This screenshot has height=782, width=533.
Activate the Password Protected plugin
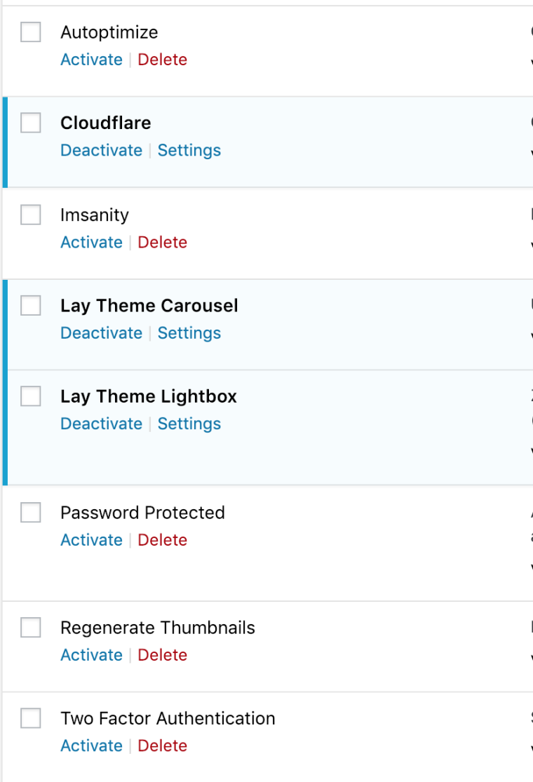click(x=91, y=540)
